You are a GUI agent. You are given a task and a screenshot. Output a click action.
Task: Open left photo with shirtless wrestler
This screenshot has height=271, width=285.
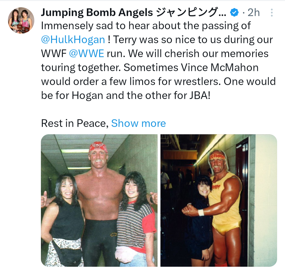tap(99, 200)
